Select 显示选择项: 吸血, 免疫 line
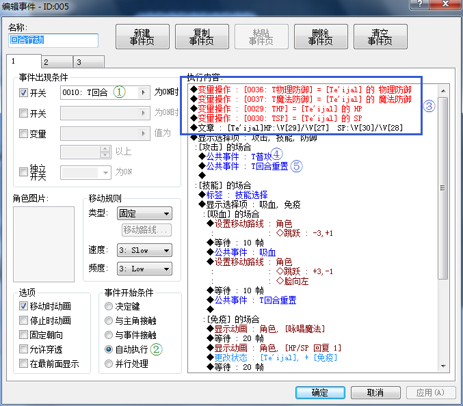The image size is (463, 406). point(250,204)
